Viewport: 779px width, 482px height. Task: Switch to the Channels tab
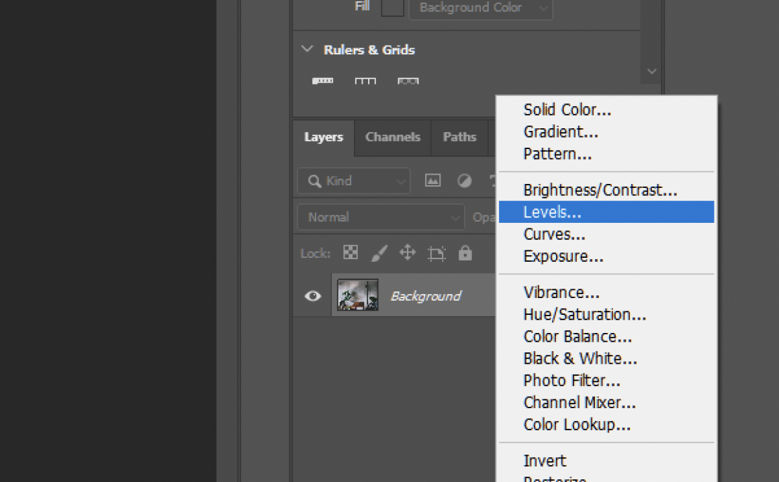click(392, 138)
